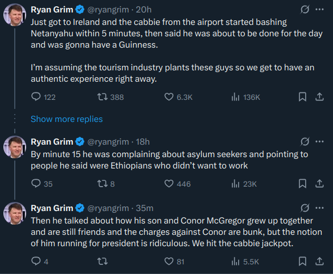Open more menu on the 18h tweet

319,141
